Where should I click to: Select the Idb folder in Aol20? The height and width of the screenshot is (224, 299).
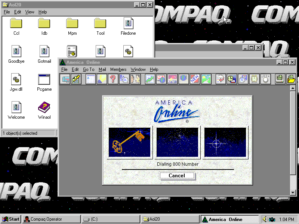44,27
